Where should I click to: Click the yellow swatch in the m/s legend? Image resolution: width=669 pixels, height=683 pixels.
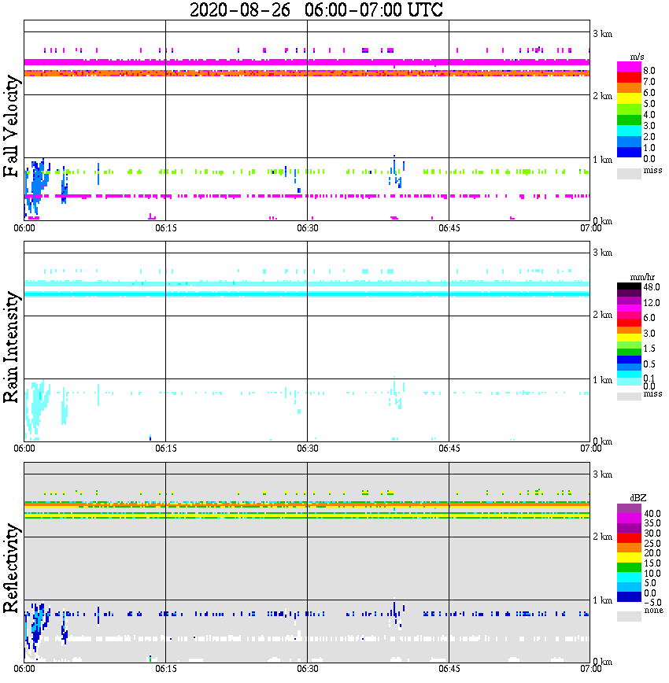[629, 99]
